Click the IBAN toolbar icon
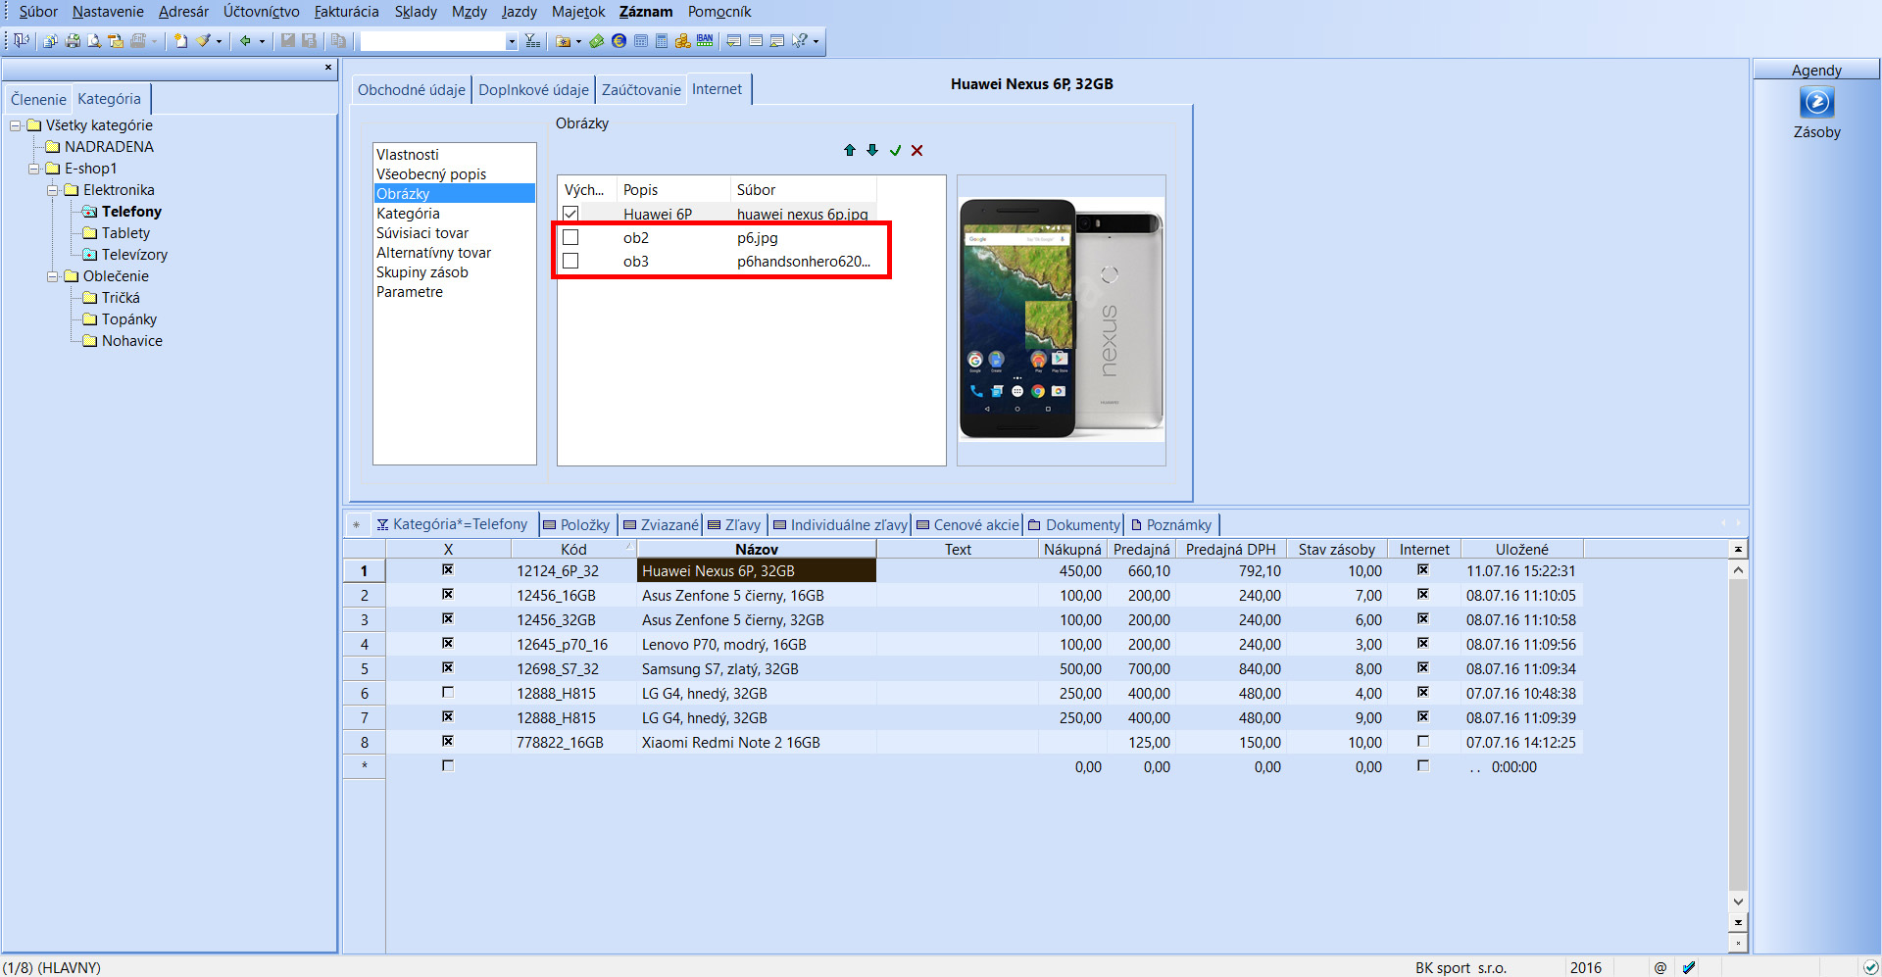1882x977 pixels. coord(705,41)
